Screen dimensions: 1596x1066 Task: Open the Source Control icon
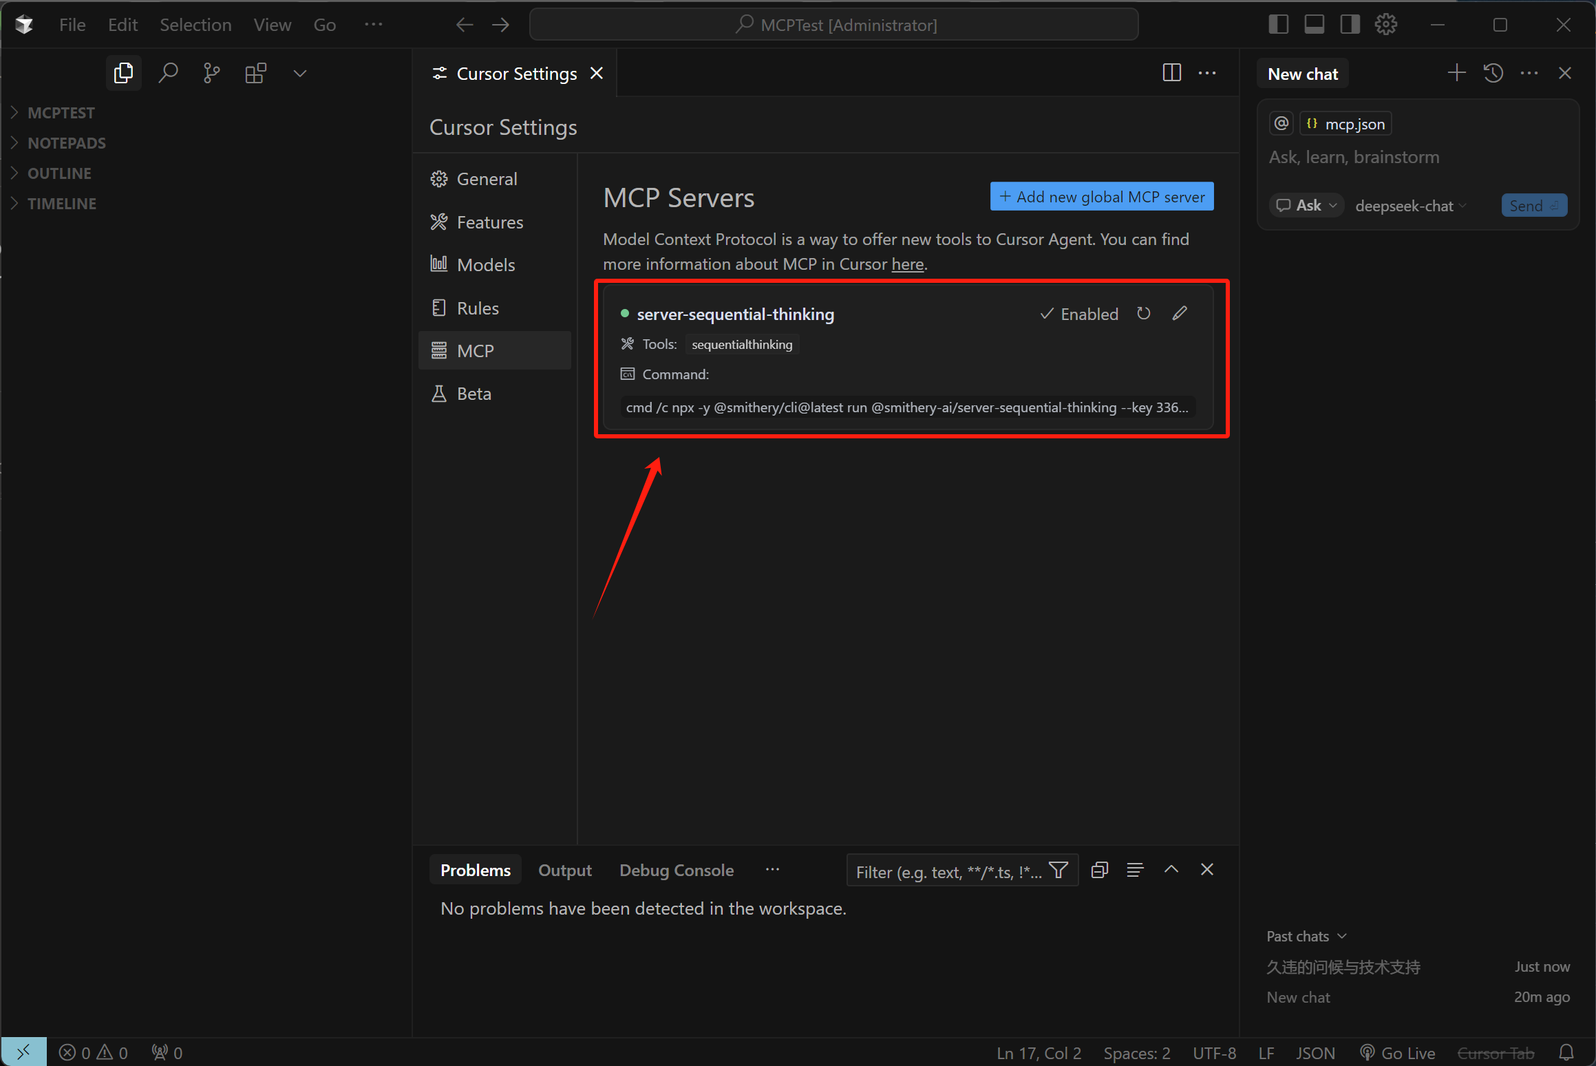coord(212,73)
